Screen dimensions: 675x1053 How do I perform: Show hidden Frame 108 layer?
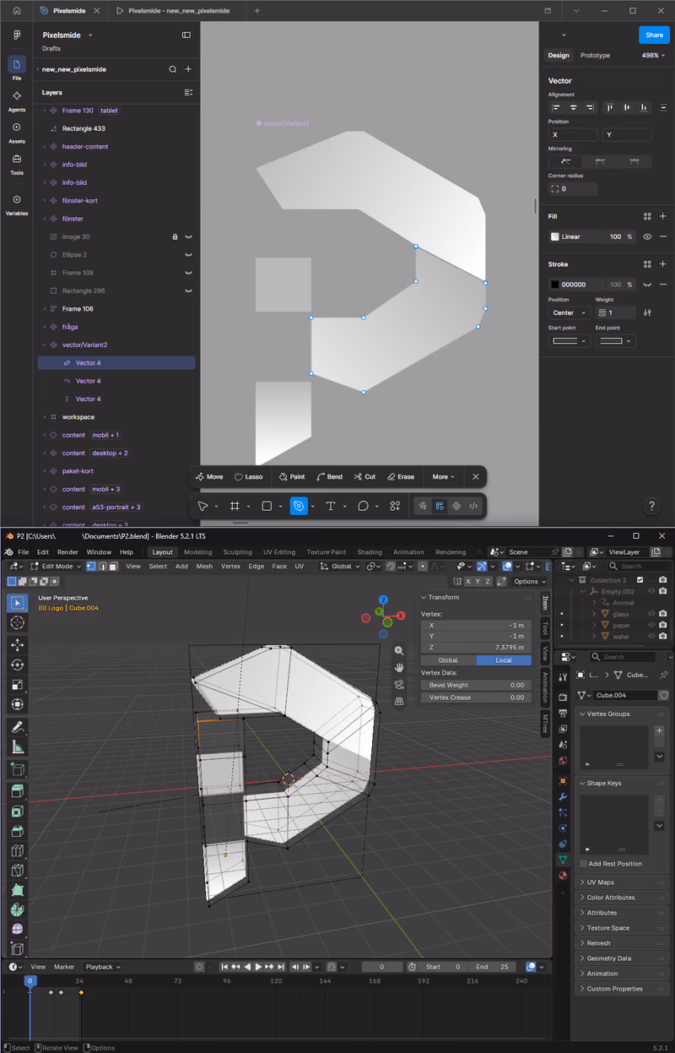[x=189, y=273]
